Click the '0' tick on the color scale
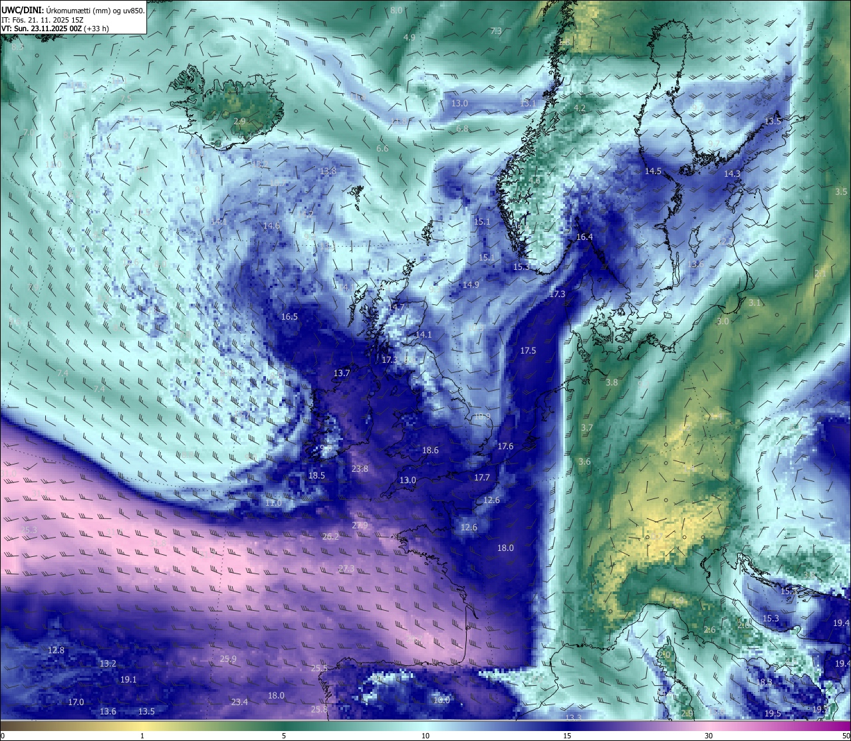 2,736
